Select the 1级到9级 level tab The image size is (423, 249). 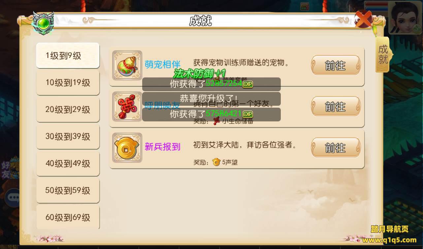point(68,55)
